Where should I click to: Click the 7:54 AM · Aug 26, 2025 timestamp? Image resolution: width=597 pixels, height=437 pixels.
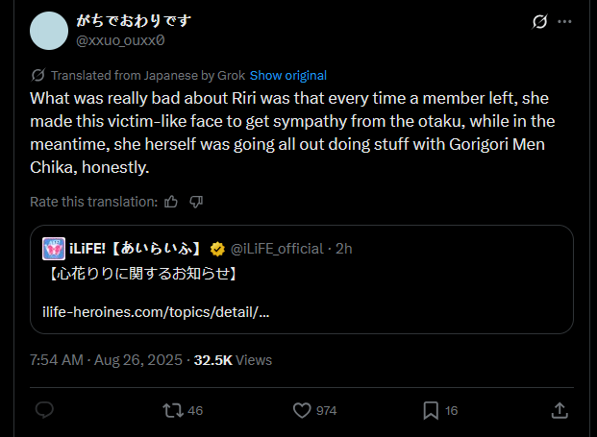(107, 360)
